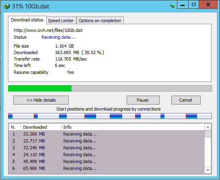
Task: Select connection row 6 with 65.966 MB
Action: 107,168
